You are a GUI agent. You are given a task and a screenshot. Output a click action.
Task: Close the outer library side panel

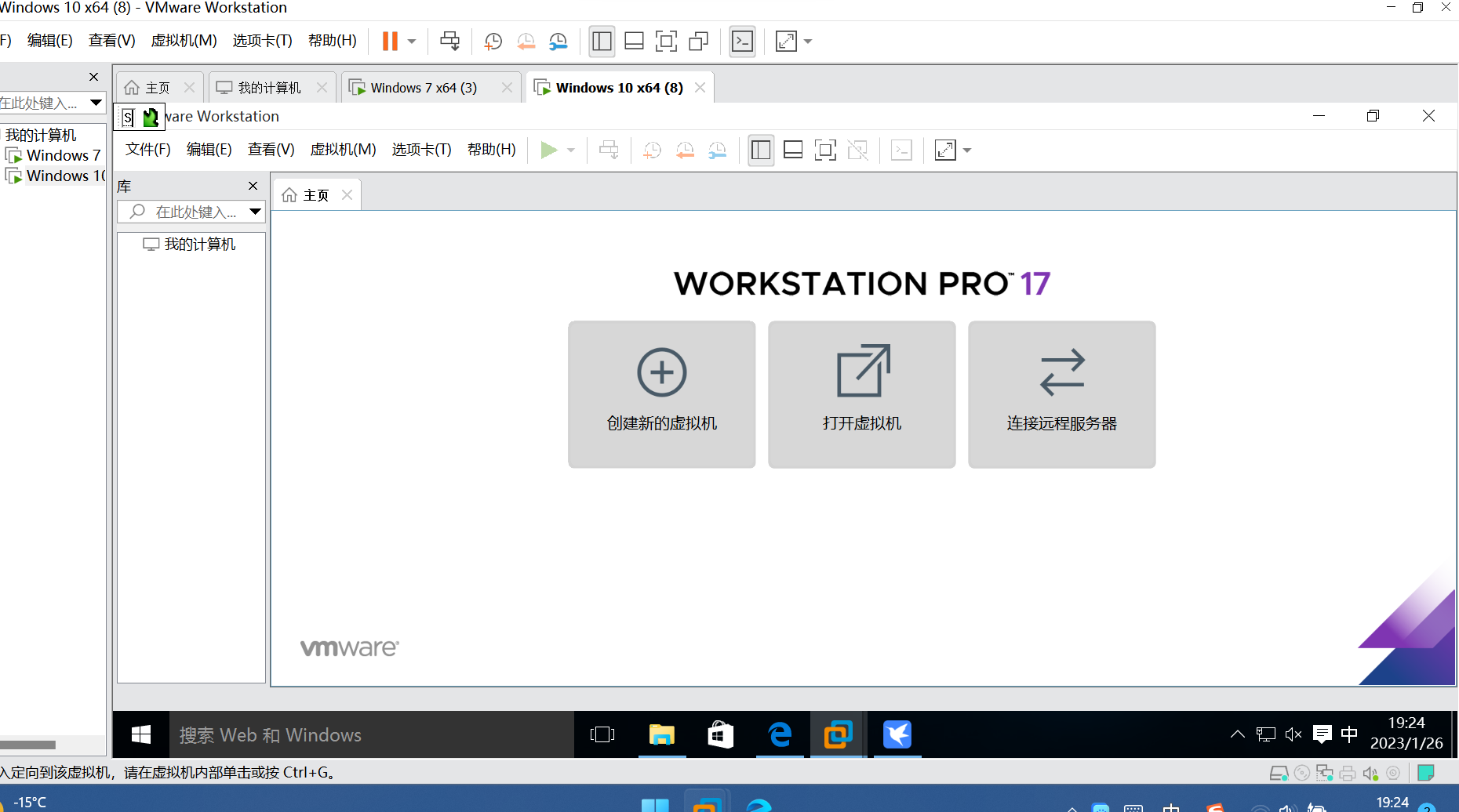pos(93,77)
